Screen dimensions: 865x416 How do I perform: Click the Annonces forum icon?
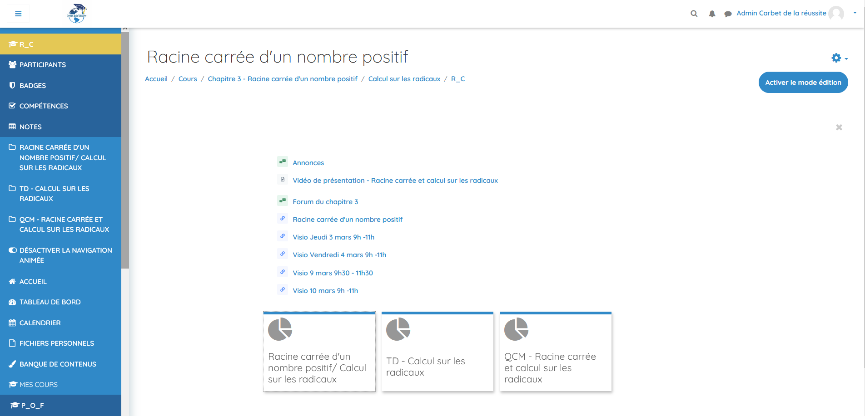(283, 162)
